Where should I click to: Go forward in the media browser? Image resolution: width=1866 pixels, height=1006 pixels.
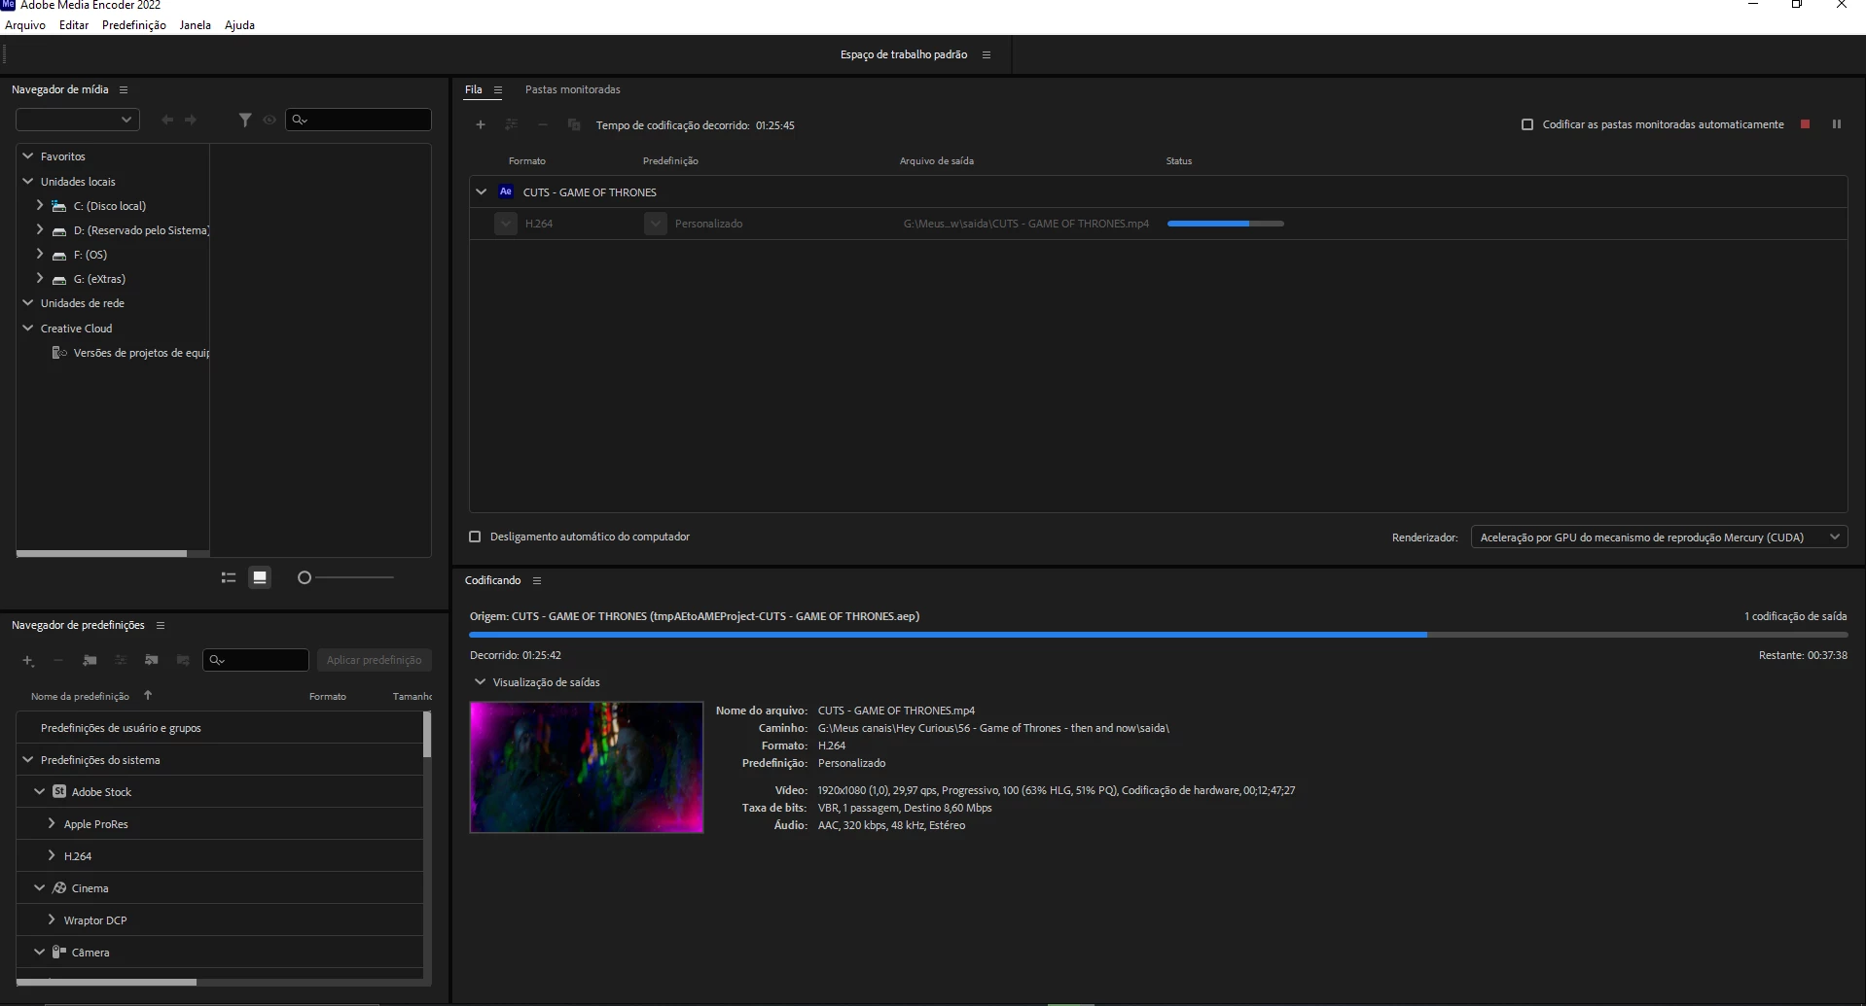point(191,120)
